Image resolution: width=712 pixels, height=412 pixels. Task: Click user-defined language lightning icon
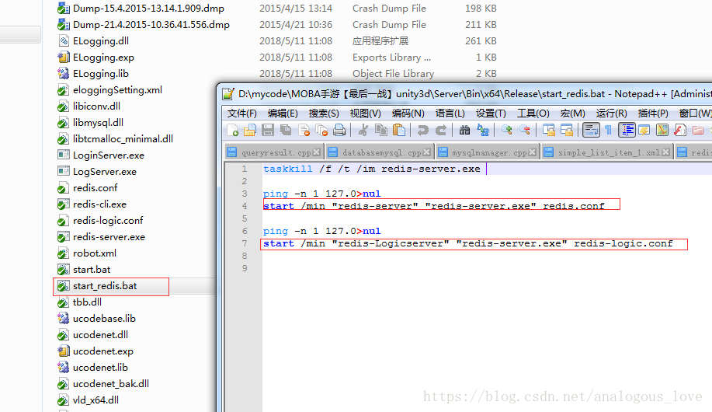(x=644, y=131)
